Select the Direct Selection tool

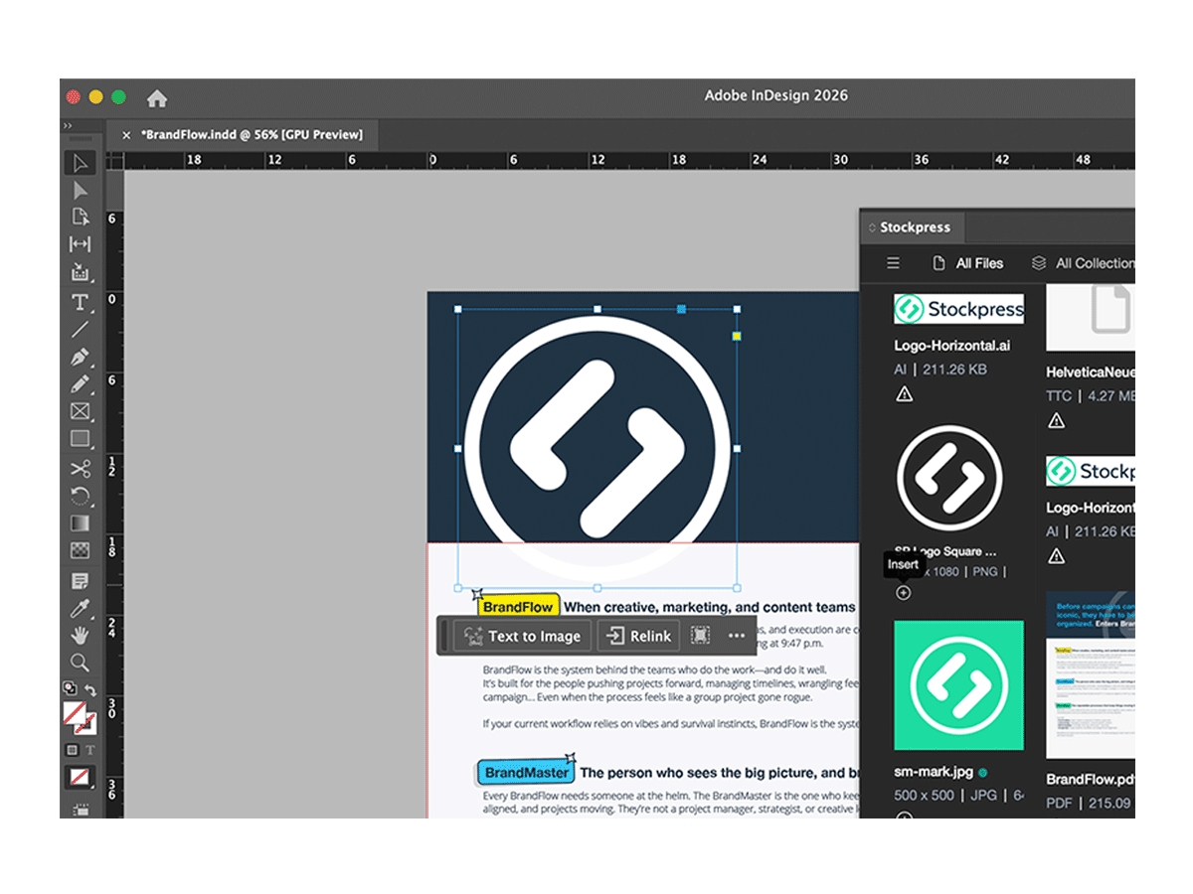click(x=81, y=191)
